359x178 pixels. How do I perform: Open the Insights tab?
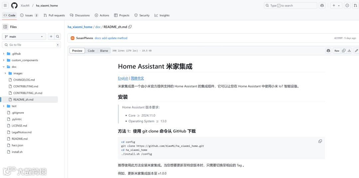pos(162,15)
